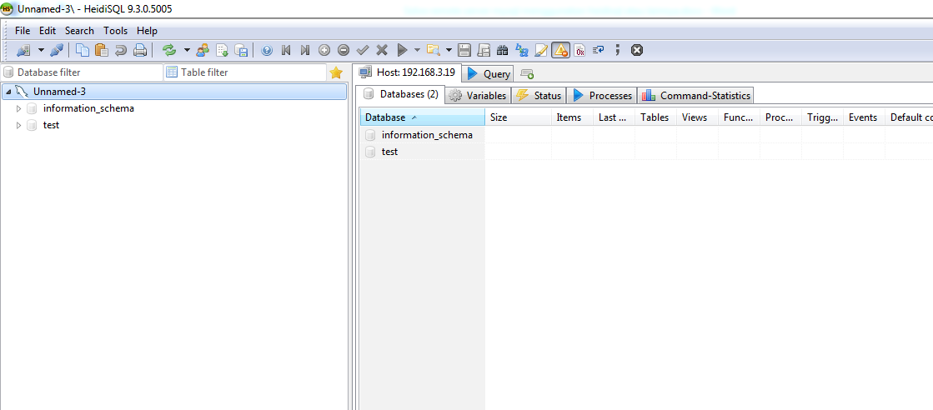The width and height of the screenshot is (933, 410).
Task: Click the Cancel editing X icon
Action: click(382, 51)
